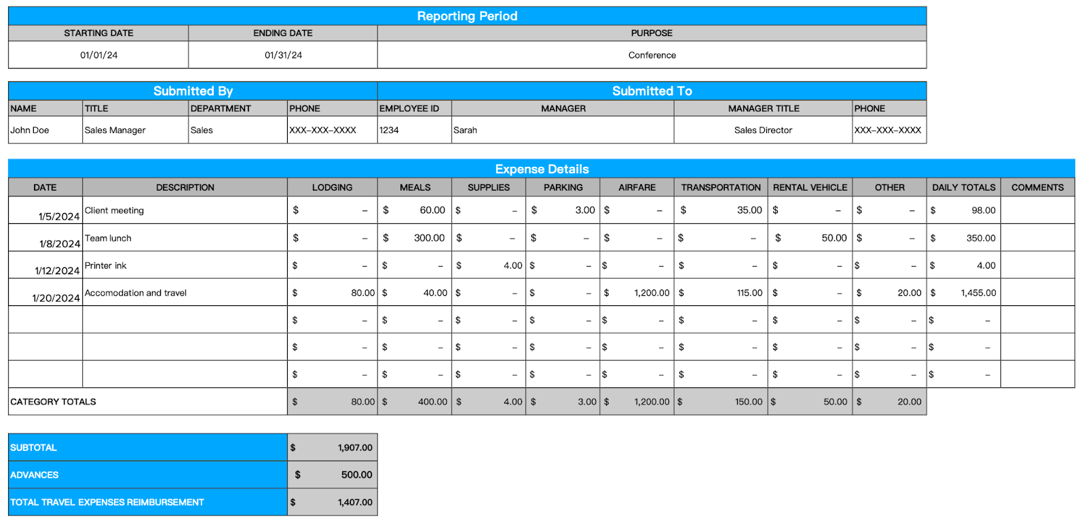Select the 1/5/2024 date cell
Viewport: 1086px width, 525px height.
coord(45,210)
